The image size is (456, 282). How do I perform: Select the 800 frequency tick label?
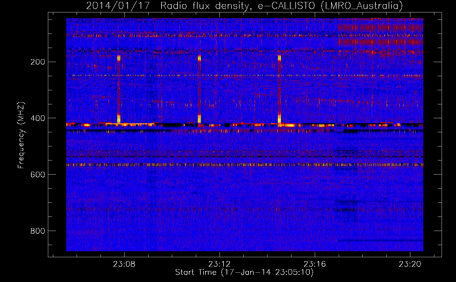coord(38,231)
